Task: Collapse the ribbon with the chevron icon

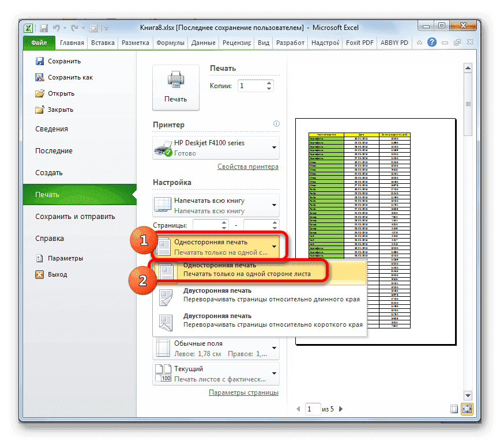Action: tap(419, 42)
